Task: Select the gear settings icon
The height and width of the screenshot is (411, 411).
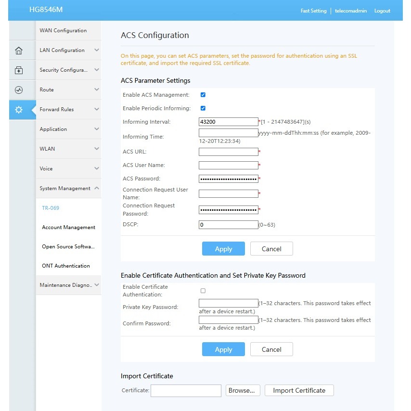Action: tap(19, 110)
